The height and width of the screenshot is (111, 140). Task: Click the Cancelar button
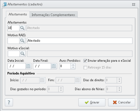[122, 102]
